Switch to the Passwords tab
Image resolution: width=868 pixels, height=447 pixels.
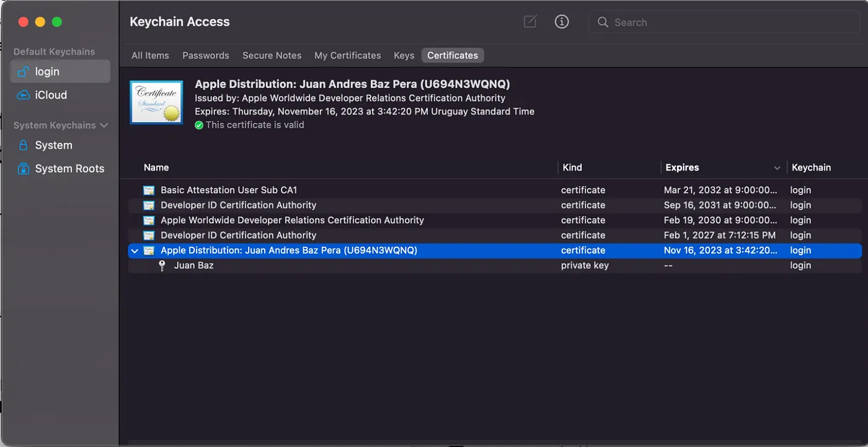click(206, 55)
